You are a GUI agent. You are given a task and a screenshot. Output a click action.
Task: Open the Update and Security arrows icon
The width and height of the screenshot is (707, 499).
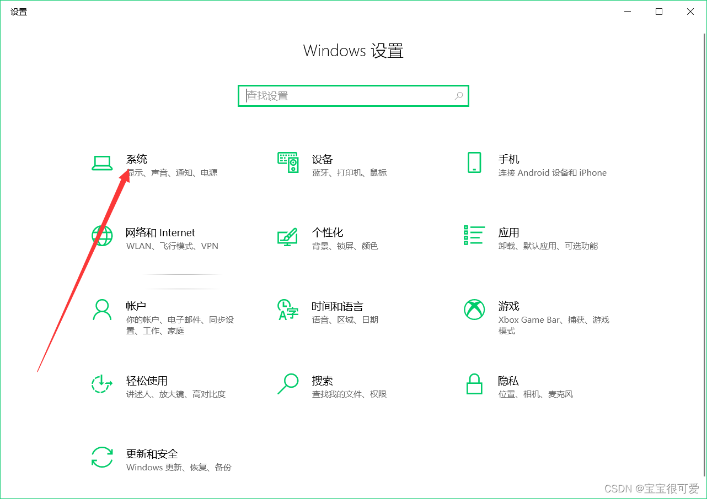[x=102, y=457]
